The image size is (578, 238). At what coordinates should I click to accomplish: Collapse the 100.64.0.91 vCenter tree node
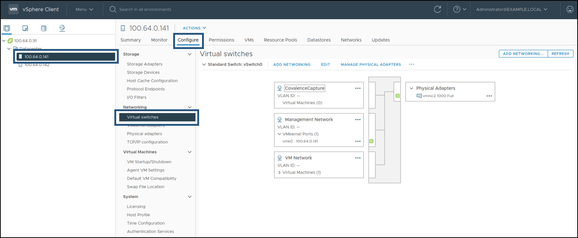click(x=4, y=41)
